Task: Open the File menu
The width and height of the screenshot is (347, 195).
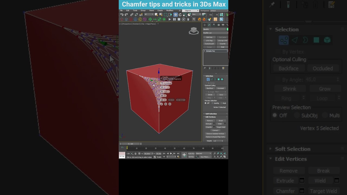Action: pos(121,11)
